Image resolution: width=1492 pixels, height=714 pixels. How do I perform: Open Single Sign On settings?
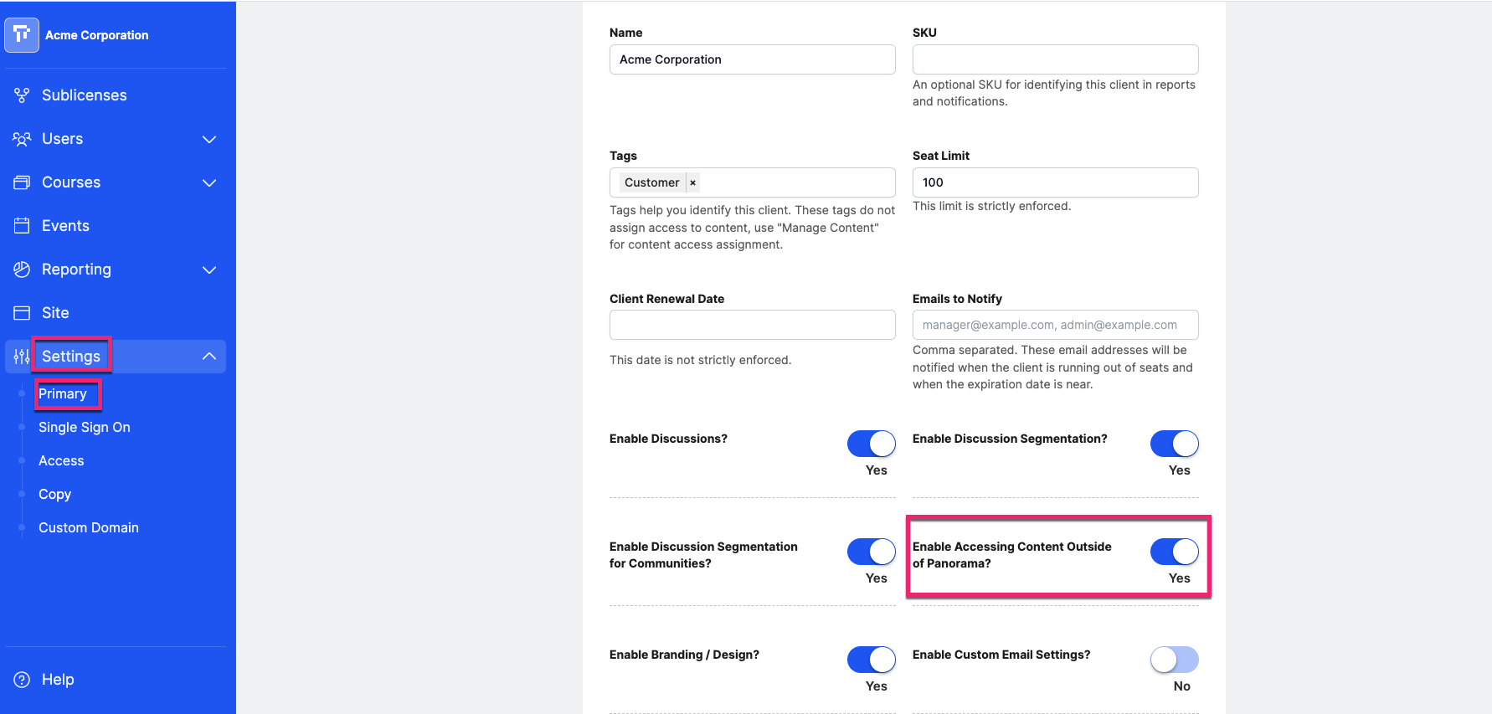pyautogui.click(x=85, y=427)
